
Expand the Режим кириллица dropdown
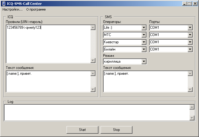pos(144,62)
